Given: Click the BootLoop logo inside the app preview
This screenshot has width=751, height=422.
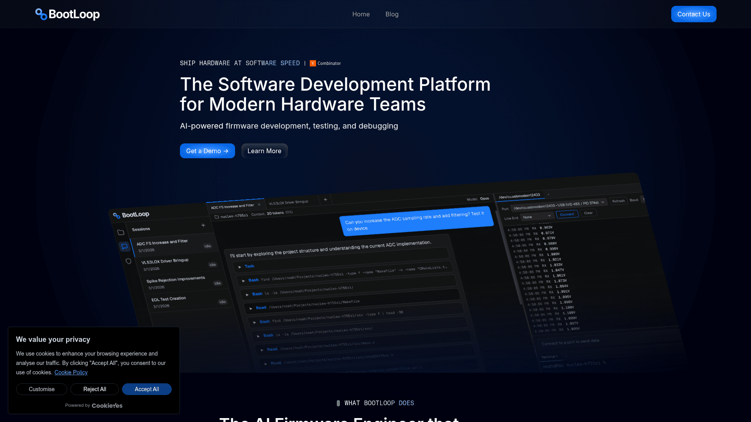Looking at the screenshot, I should (x=131, y=215).
